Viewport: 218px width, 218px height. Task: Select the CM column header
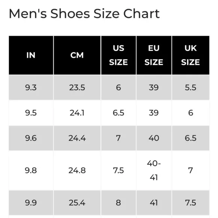pyautogui.click(x=77, y=55)
